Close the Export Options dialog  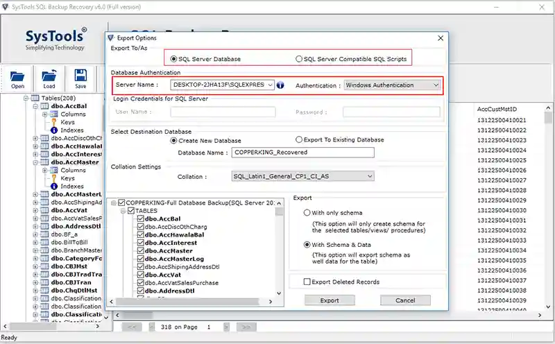pyautogui.click(x=441, y=38)
